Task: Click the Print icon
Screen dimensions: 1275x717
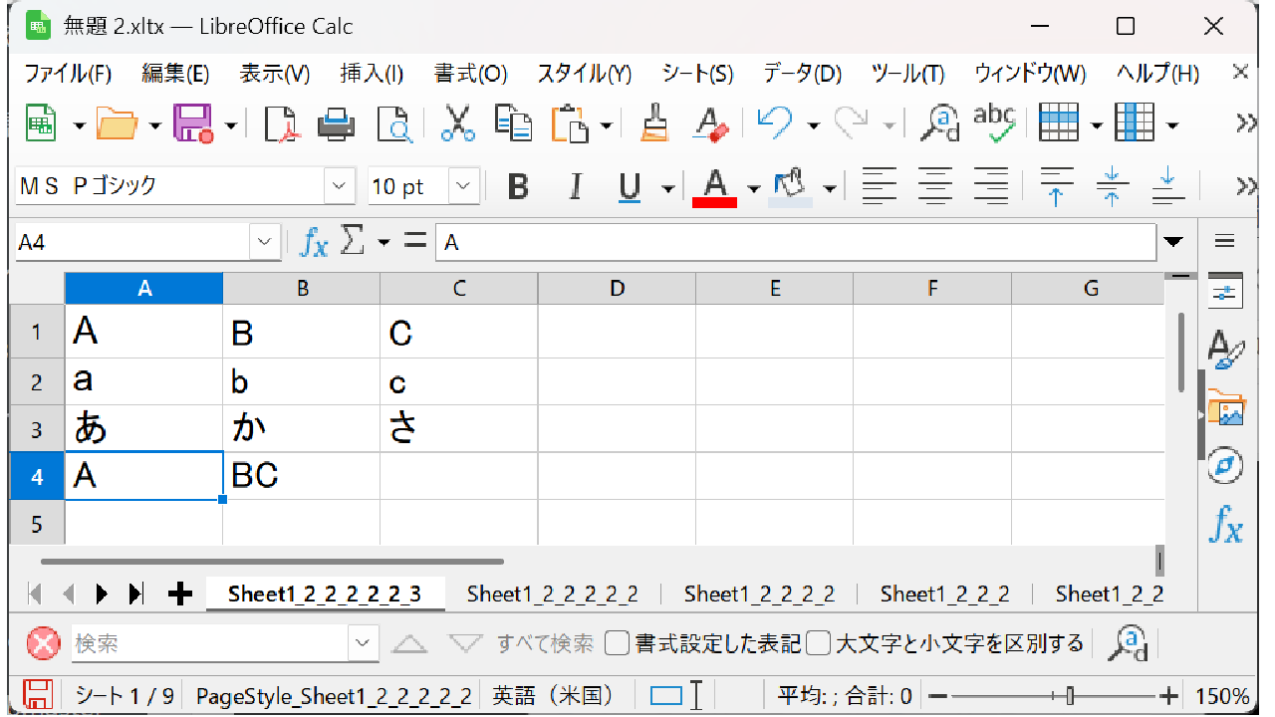Action: [337, 123]
